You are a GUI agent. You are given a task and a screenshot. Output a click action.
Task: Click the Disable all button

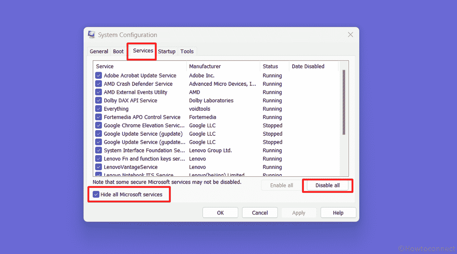(x=327, y=185)
